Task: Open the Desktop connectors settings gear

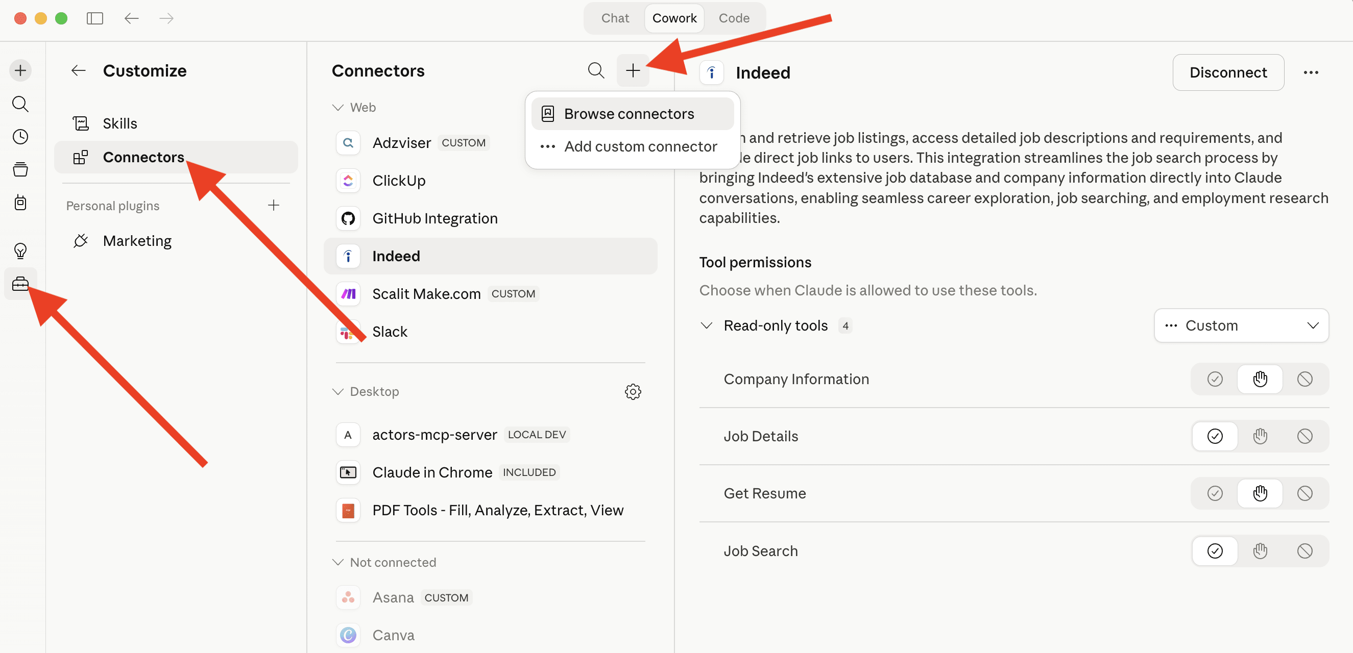Action: [633, 392]
